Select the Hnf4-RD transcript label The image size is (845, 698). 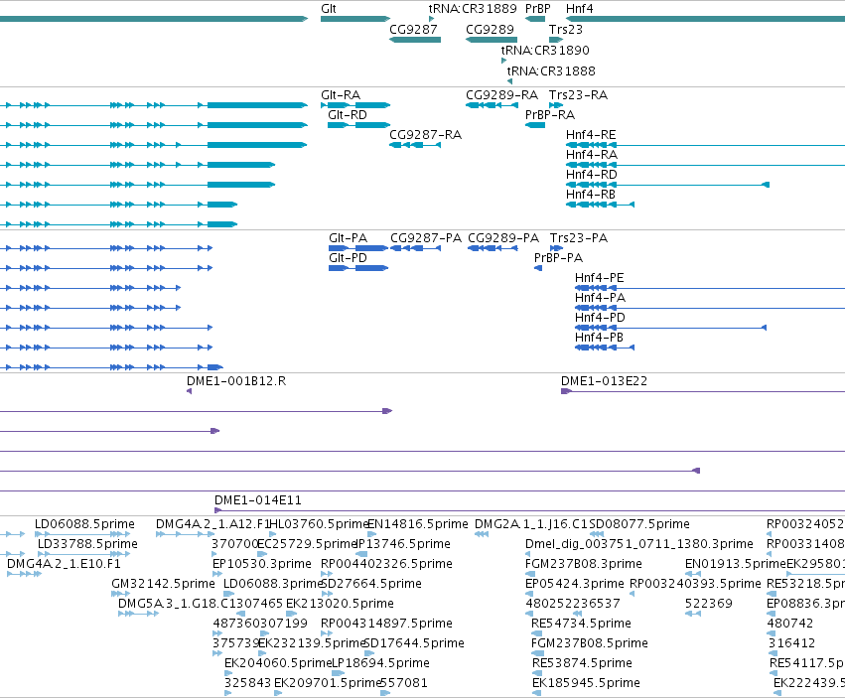(x=592, y=175)
